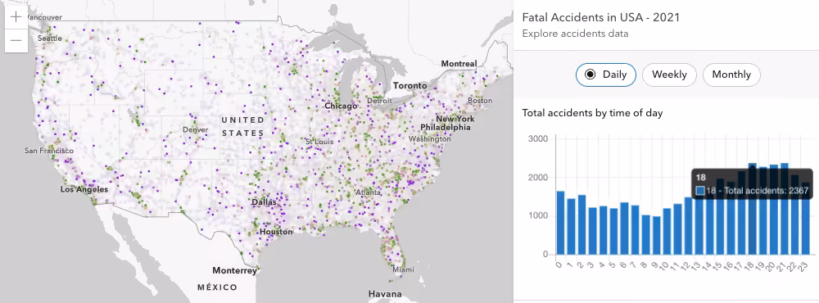Click the Dallas label on map
Image resolution: width=819 pixels, height=303 pixels.
(265, 201)
